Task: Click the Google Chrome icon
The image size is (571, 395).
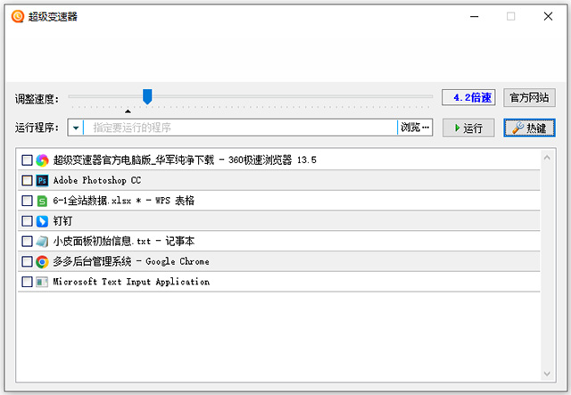Action: tap(42, 262)
